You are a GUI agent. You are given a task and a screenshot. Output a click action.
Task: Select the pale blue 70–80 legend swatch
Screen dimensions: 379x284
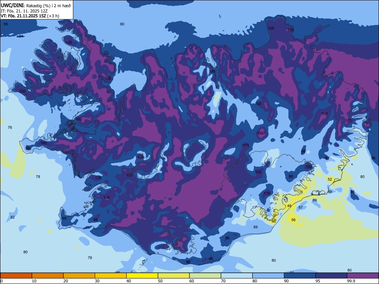point(236,276)
